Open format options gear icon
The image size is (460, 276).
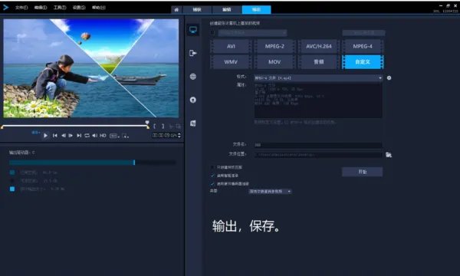389,77
